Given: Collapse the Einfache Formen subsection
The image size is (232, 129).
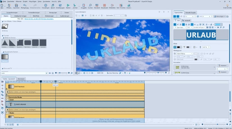Looking at the screenshot, I should (4, 38).
